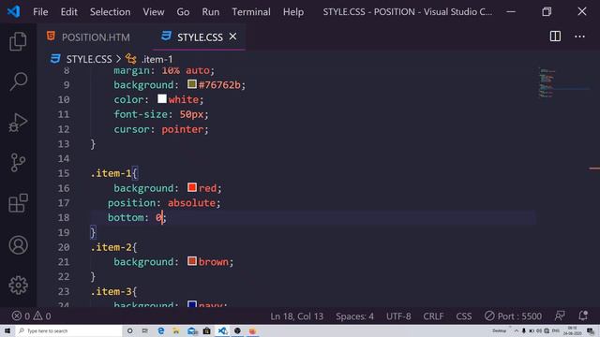
Task: Click the value pointer on line 12
Action: [183, 129]
